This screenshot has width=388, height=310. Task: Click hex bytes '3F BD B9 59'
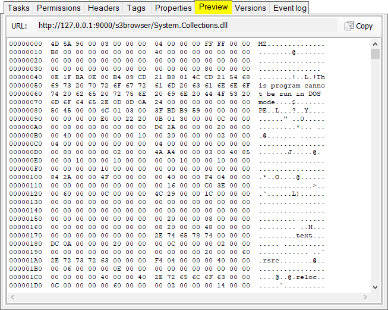point(178,111)
